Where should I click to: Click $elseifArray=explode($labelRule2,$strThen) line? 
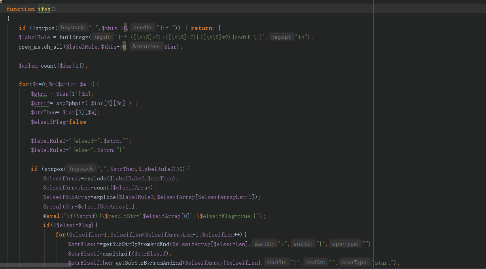tap(111, 178)
